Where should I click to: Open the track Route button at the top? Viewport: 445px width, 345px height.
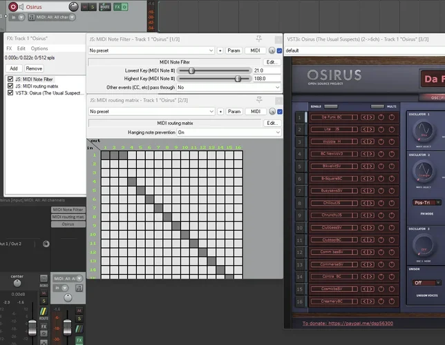click(105, 7)
